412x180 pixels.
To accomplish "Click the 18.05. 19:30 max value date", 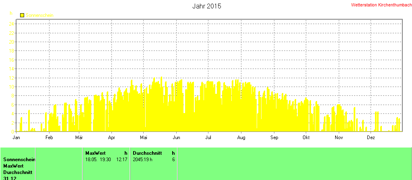I will [97, 159].
